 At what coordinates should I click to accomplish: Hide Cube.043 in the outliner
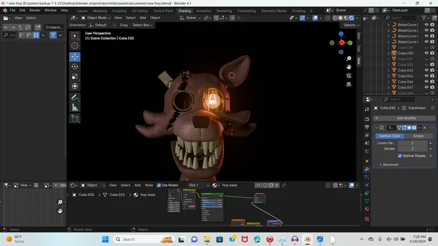coord(426,71)
